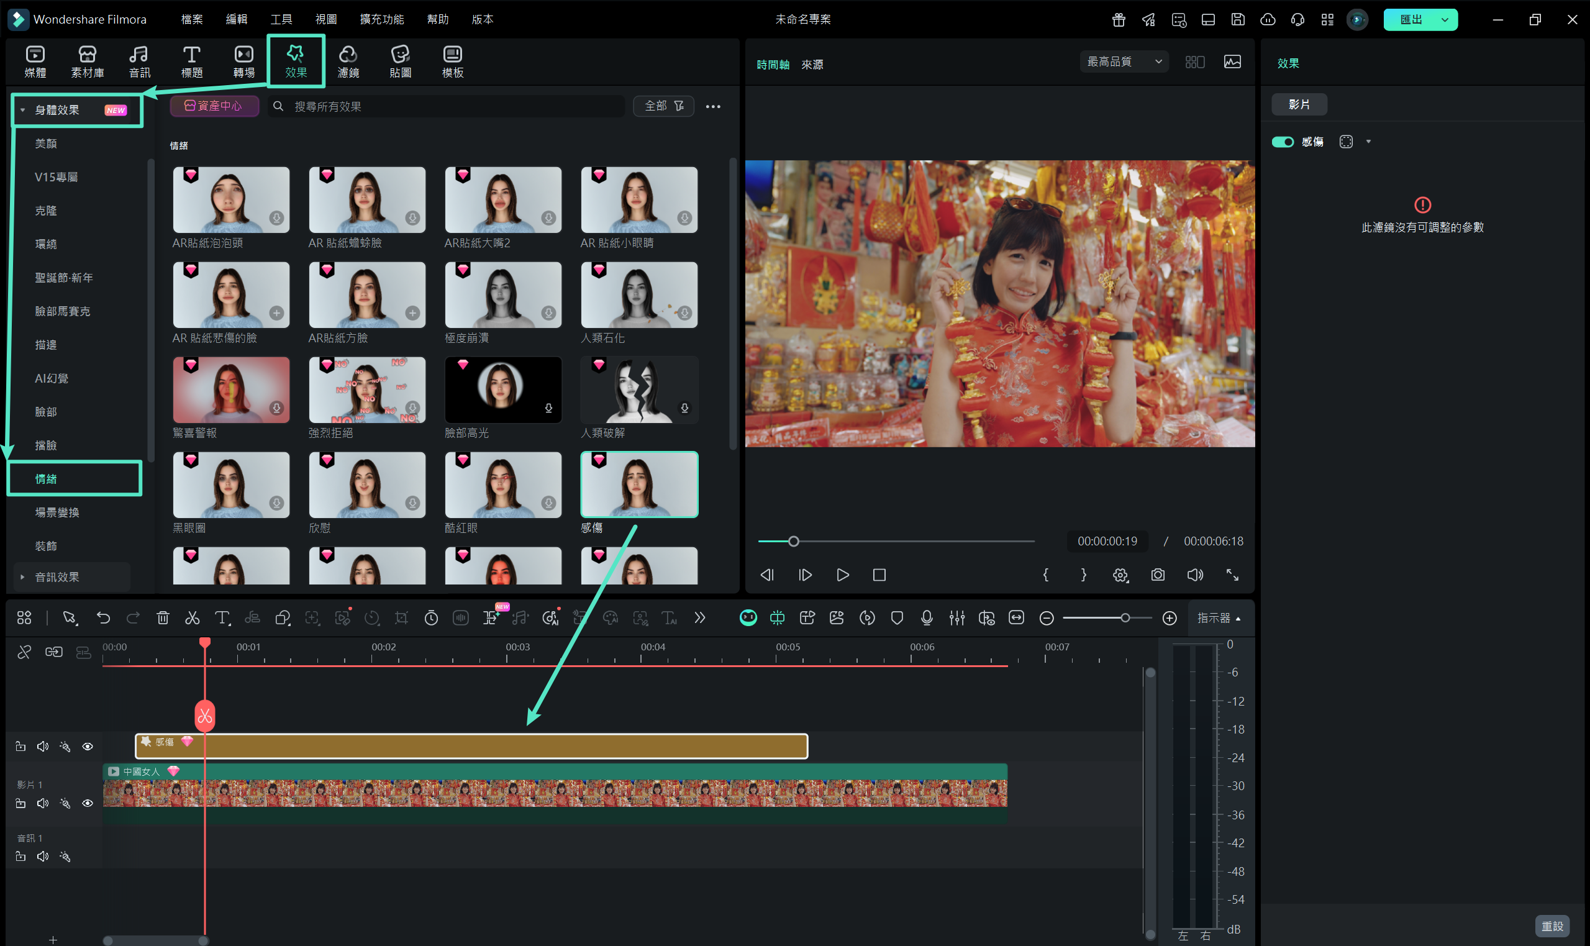Open the 幫助 menu
This screenshot has height=946, width=1590.
tap(437, 19)
